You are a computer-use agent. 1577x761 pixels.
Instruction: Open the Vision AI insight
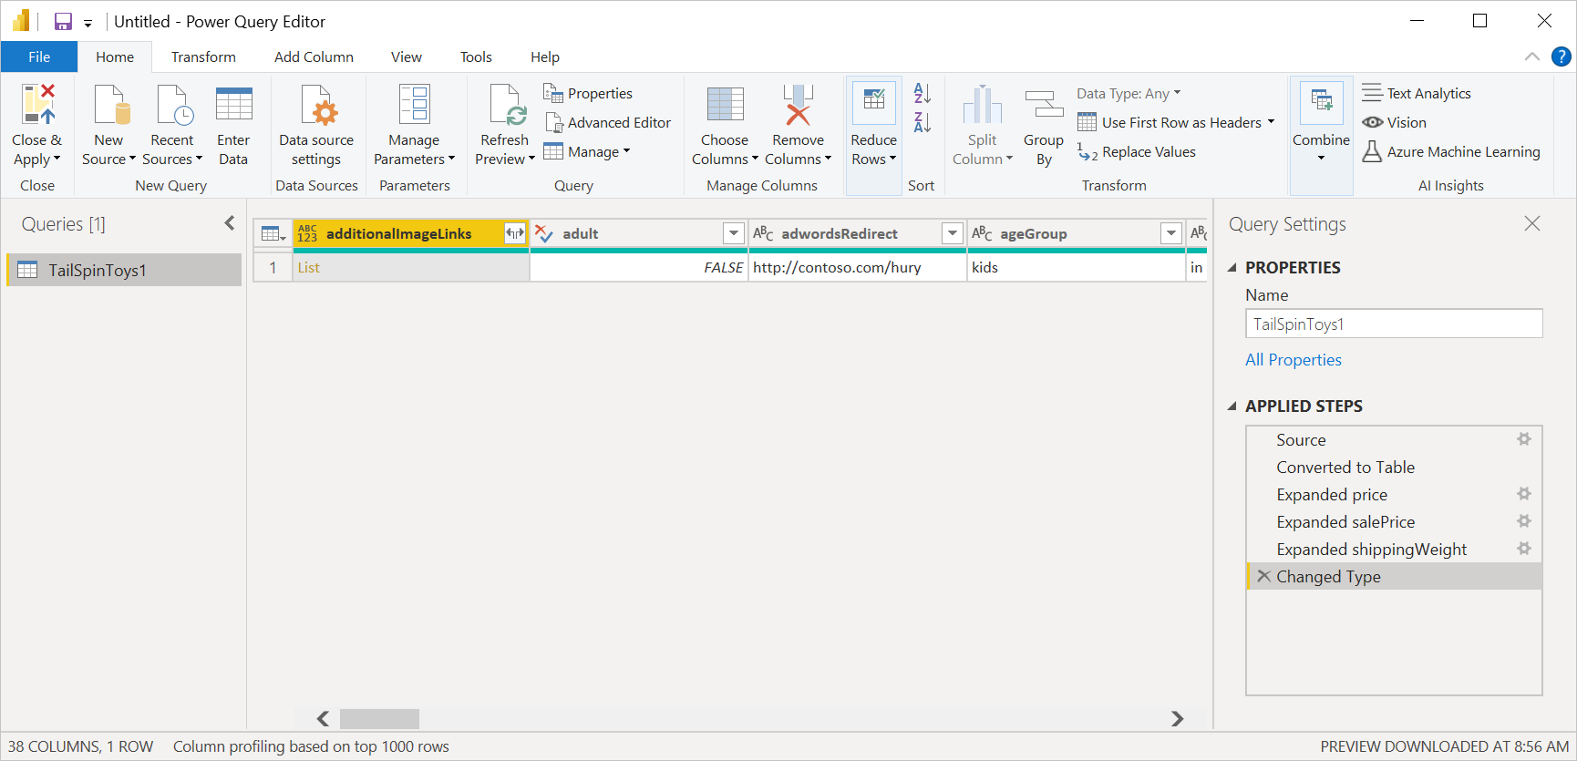(x=1395, y=122)
